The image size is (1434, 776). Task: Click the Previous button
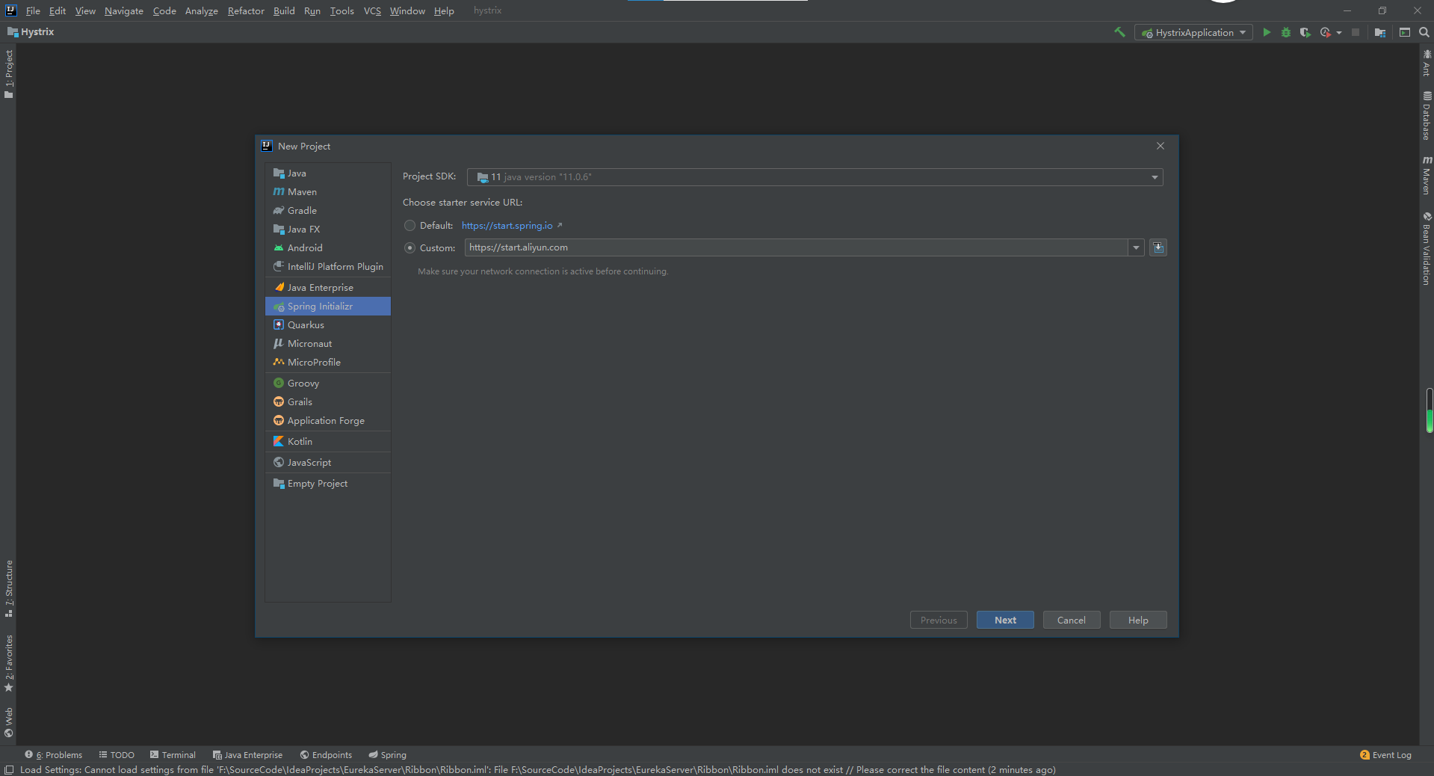tap(939, 620)
